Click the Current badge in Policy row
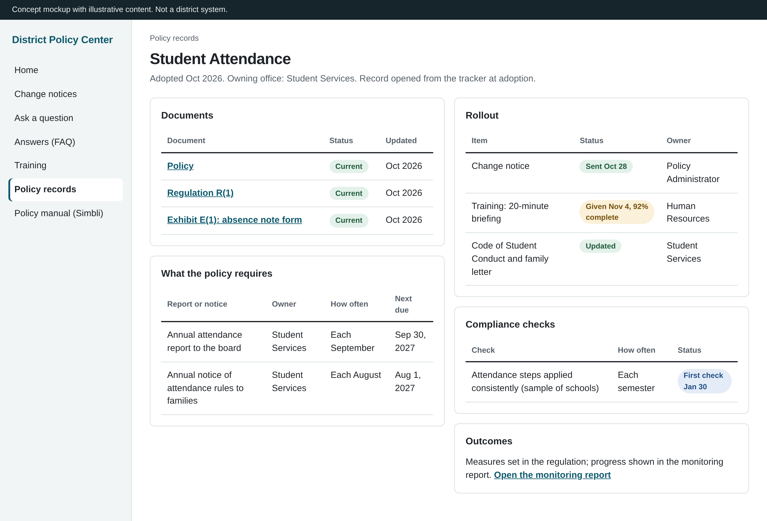Image resolution: width=767 pixels, height=521 pixels. point(348,166)
